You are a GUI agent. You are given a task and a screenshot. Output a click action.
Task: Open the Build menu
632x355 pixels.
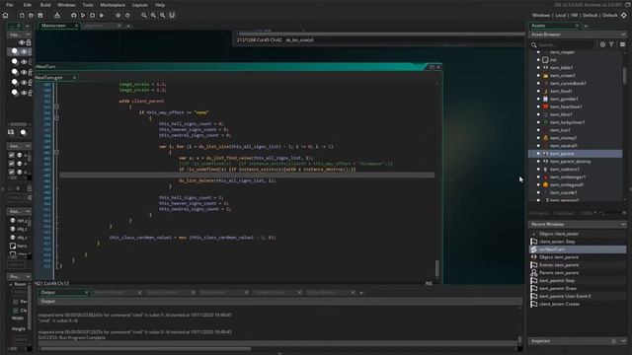click(x=45, y=5)
